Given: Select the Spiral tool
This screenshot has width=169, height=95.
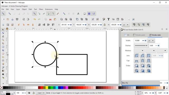Looking at the screenshot, I should 3,60.
